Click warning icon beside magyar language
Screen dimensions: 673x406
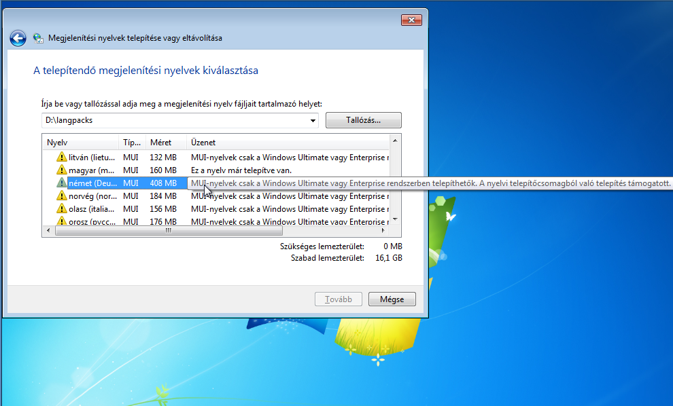coord(62,170)
